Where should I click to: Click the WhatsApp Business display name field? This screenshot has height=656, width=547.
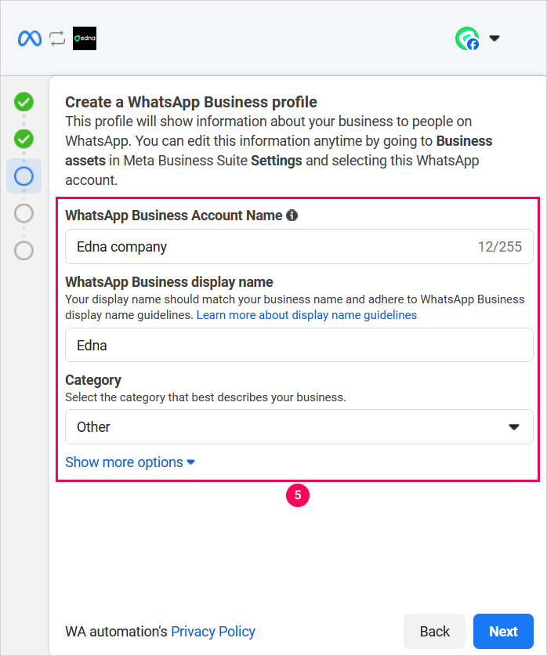click(299, 345)
